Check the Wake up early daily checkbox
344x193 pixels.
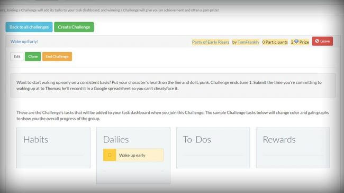(x=110, y=155)
